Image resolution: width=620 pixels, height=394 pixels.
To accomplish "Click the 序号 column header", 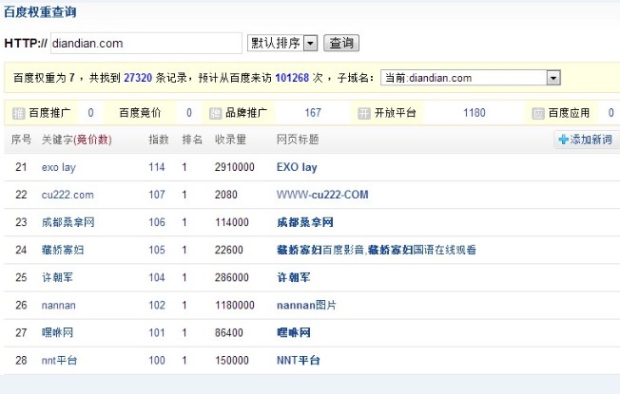I will 21,140.
